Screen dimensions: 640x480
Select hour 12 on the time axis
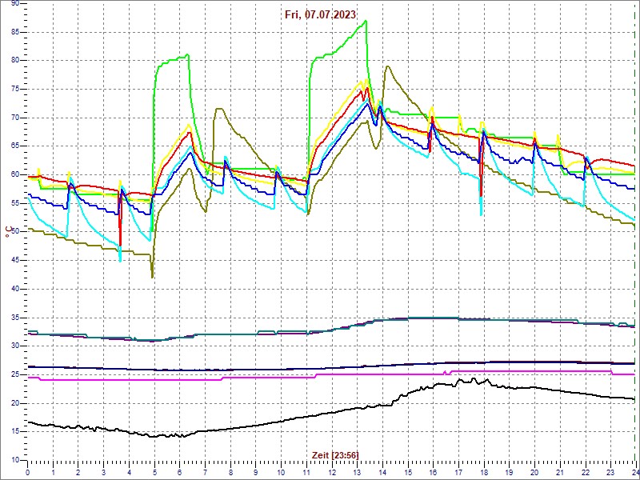point(332,472)
